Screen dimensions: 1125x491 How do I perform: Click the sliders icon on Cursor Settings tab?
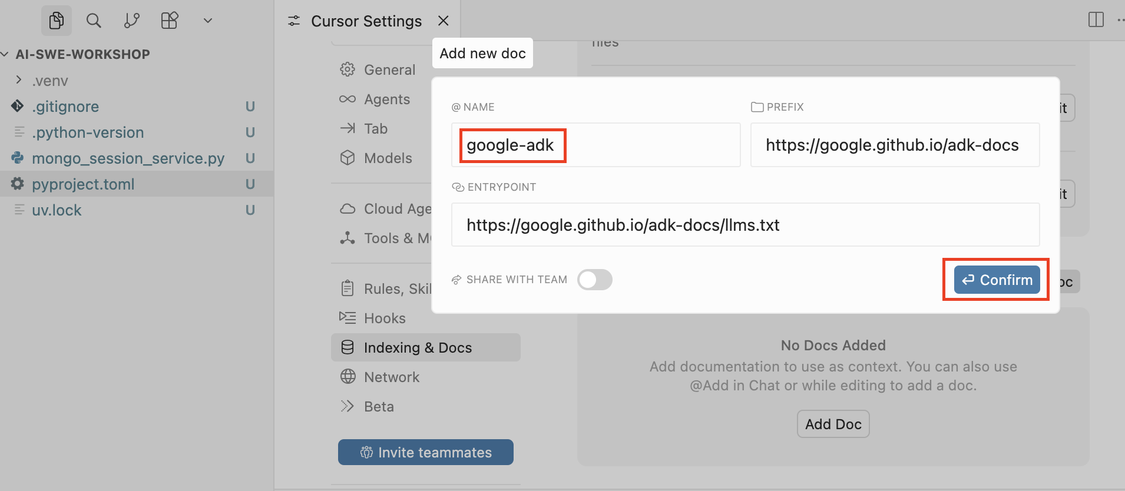click(294, 21)
